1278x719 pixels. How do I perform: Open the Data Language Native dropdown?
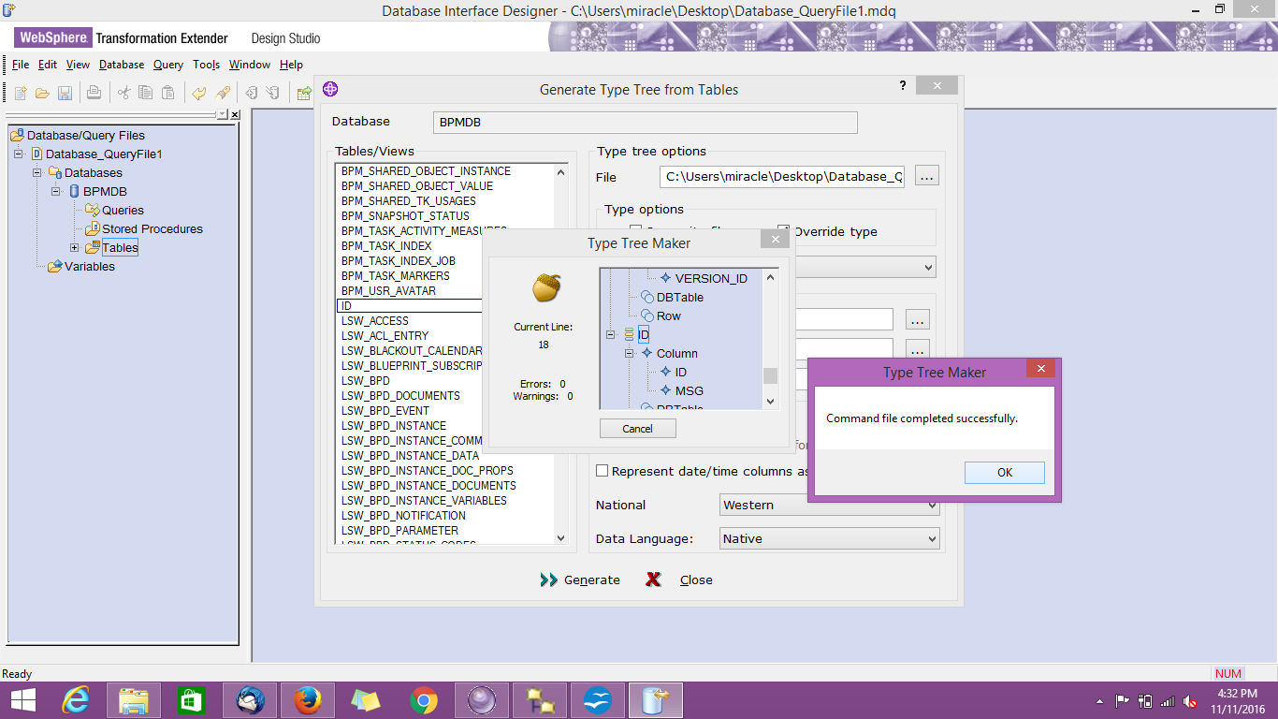[x=931, y=538]
